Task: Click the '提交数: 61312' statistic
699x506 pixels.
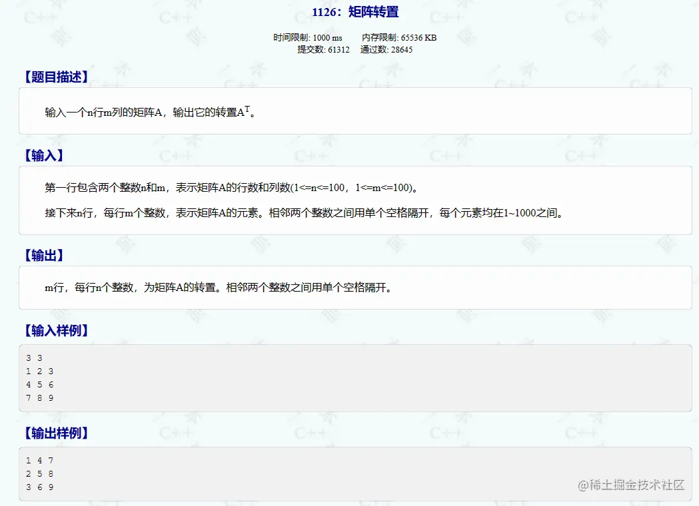Action: point(324,50)
